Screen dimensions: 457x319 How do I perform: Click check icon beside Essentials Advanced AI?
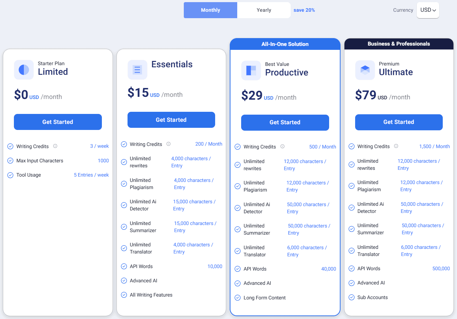[124, 281]
